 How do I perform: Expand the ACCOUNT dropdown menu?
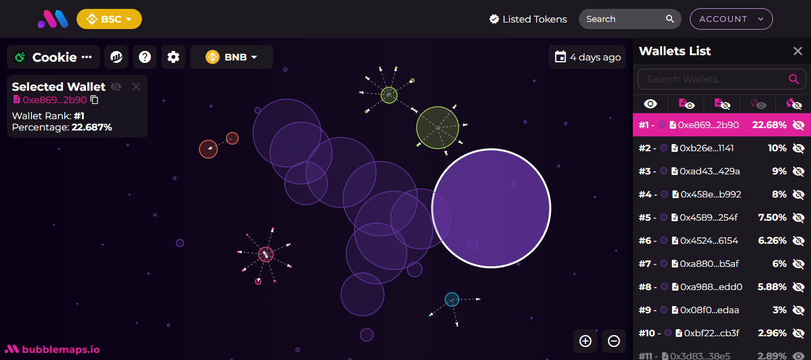[x=731, y=19]
